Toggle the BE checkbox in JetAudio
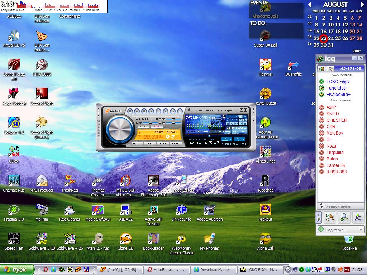Viewport: 367px width, 275px height. pos(160,119)
